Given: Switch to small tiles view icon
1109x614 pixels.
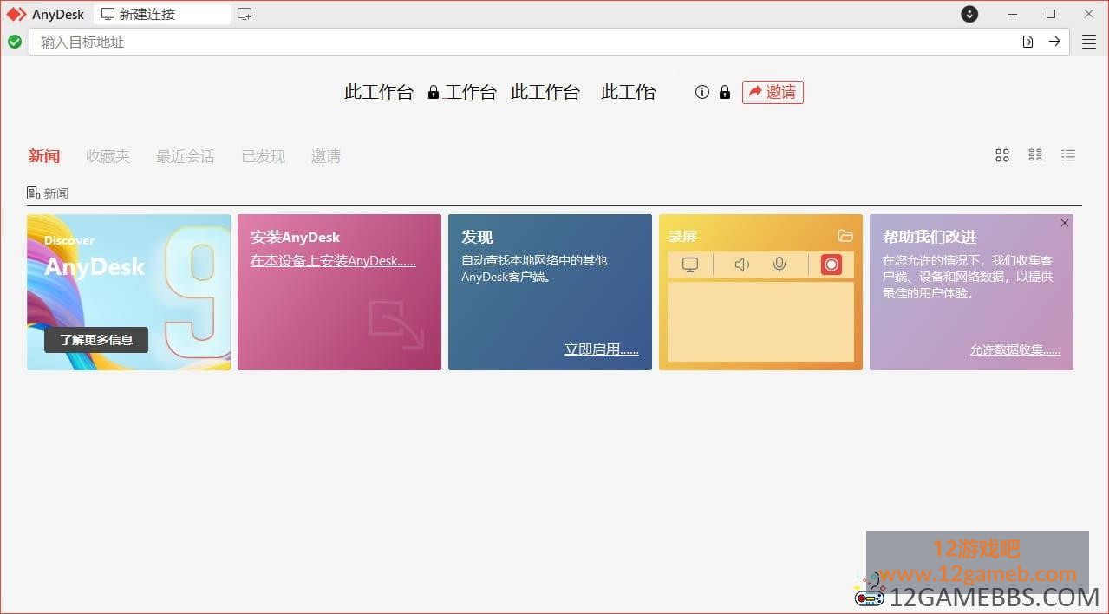Looking at the screenshot, I should point(1035,155).
